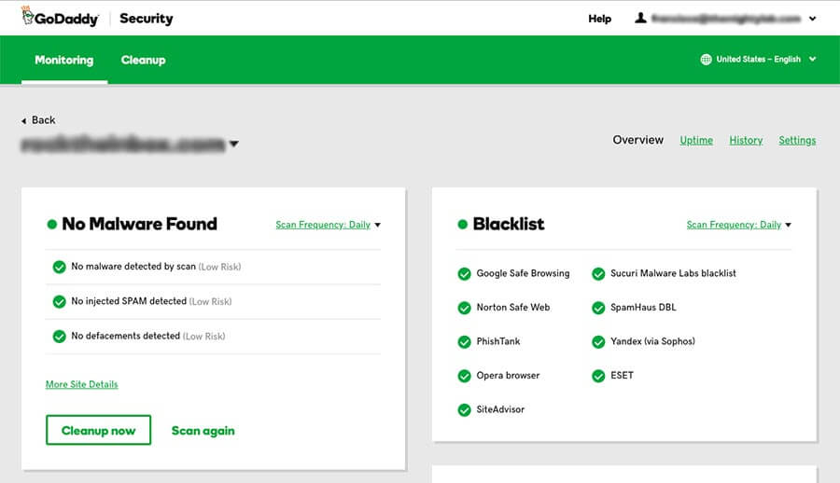This screenshot has width=840, height=483.
Task: Click 'Yandex (via Sophos)' label
Action: point(652,341)
